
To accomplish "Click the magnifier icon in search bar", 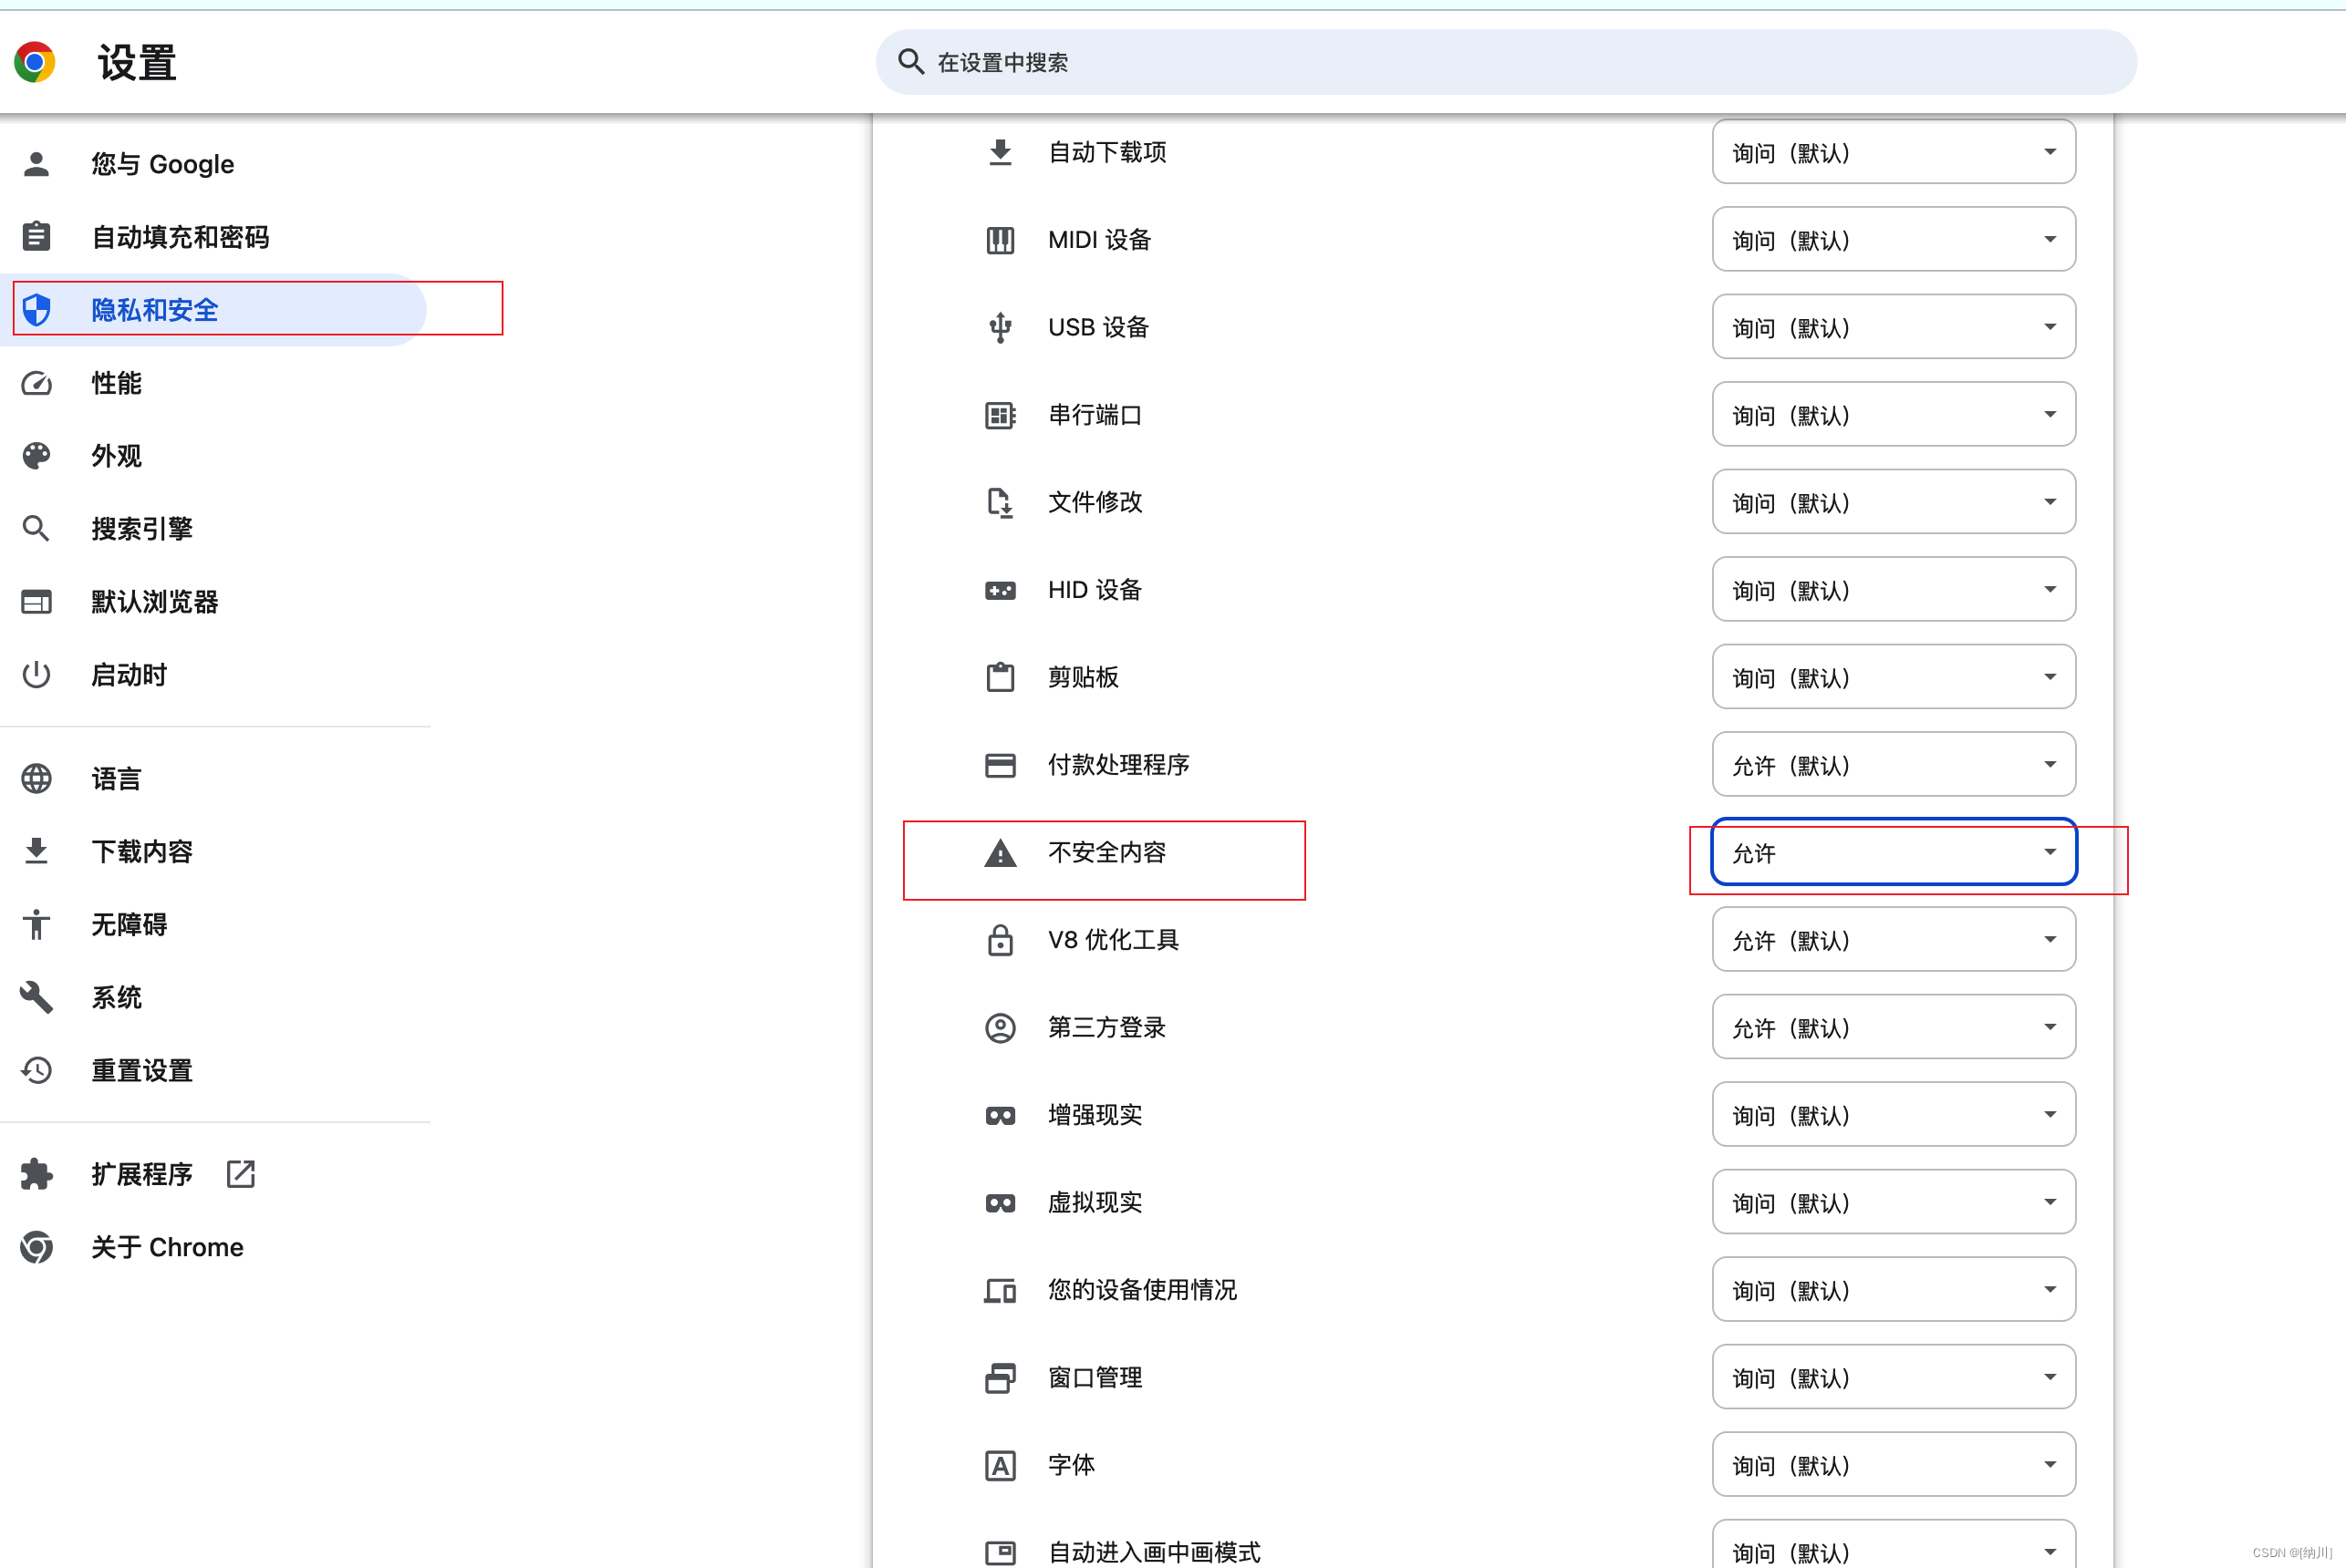I will point(910,62).
